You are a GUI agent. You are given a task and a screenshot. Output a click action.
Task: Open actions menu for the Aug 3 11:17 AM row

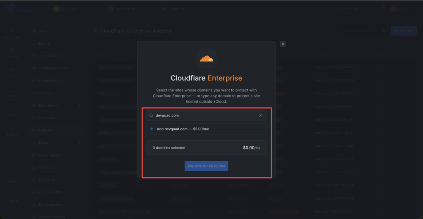(376, 146)
